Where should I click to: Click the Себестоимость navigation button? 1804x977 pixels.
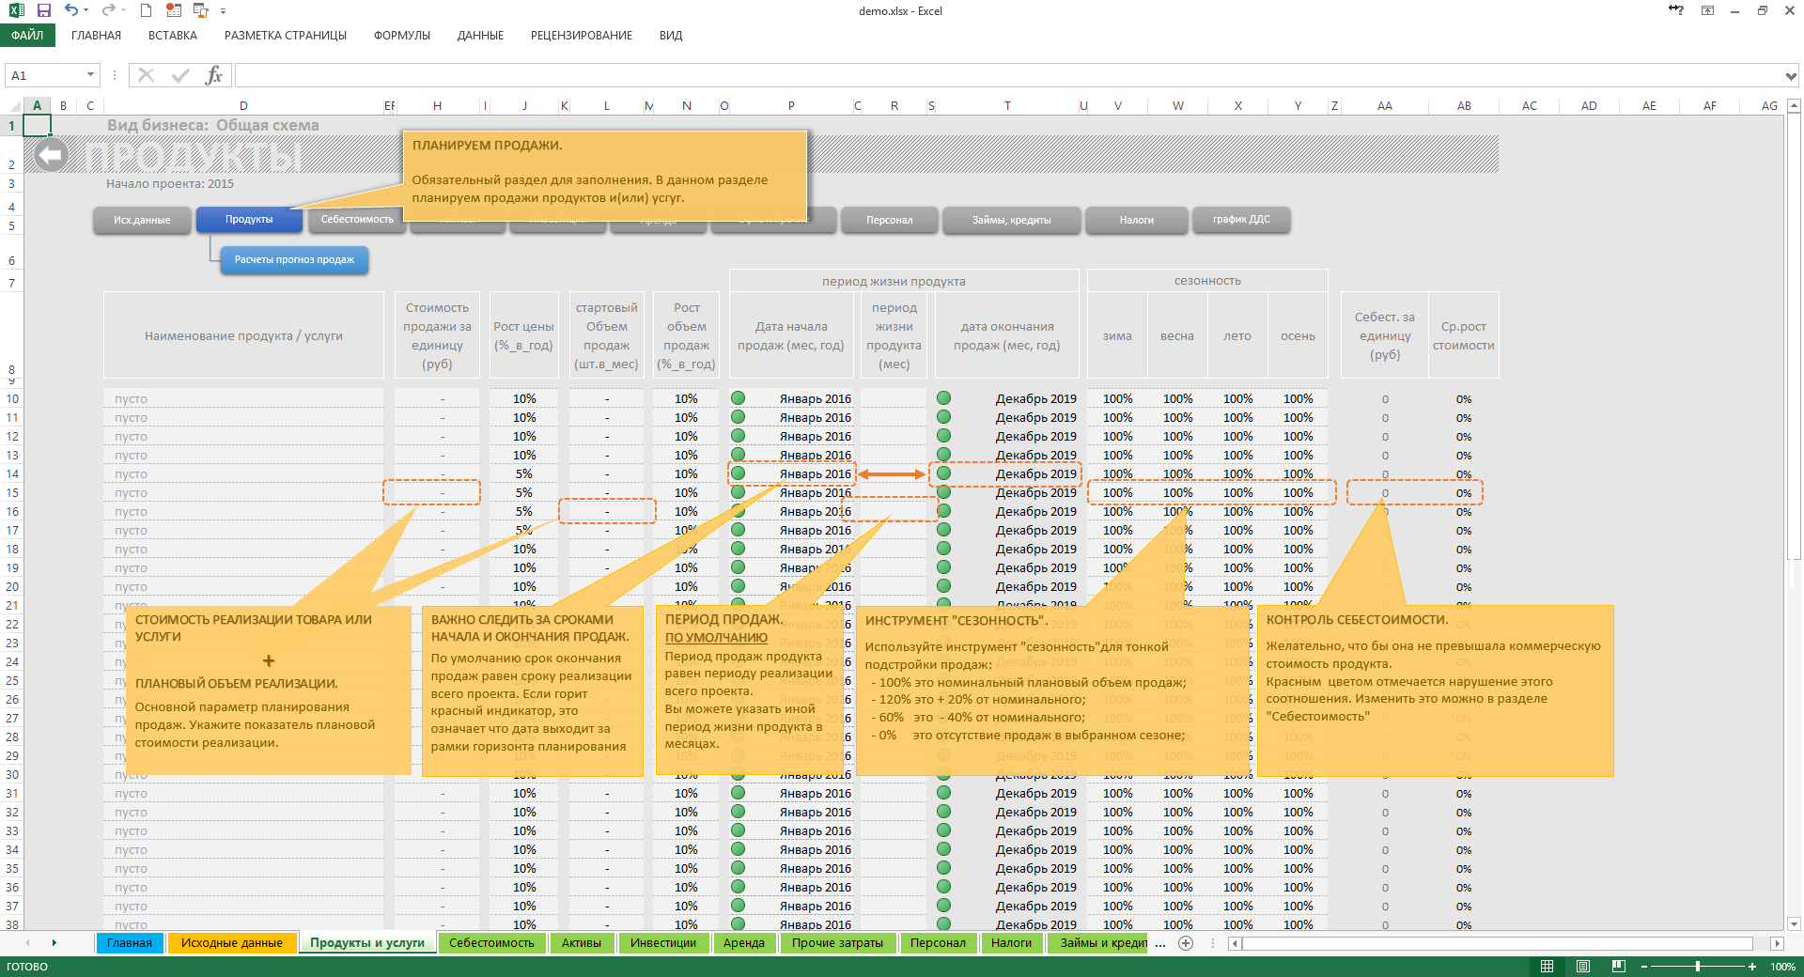pos(357,220)
